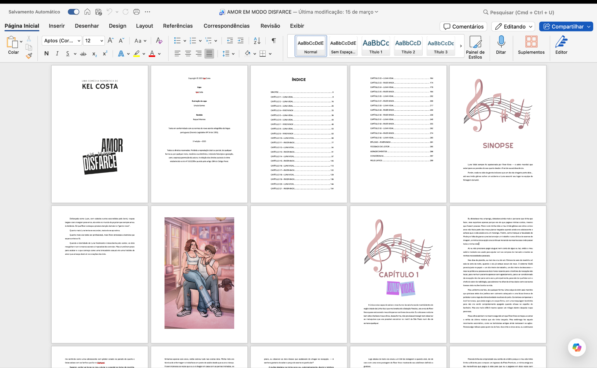Open the Editando mode dropdown
The image size is (597, 368).
(x=513, y=27)
